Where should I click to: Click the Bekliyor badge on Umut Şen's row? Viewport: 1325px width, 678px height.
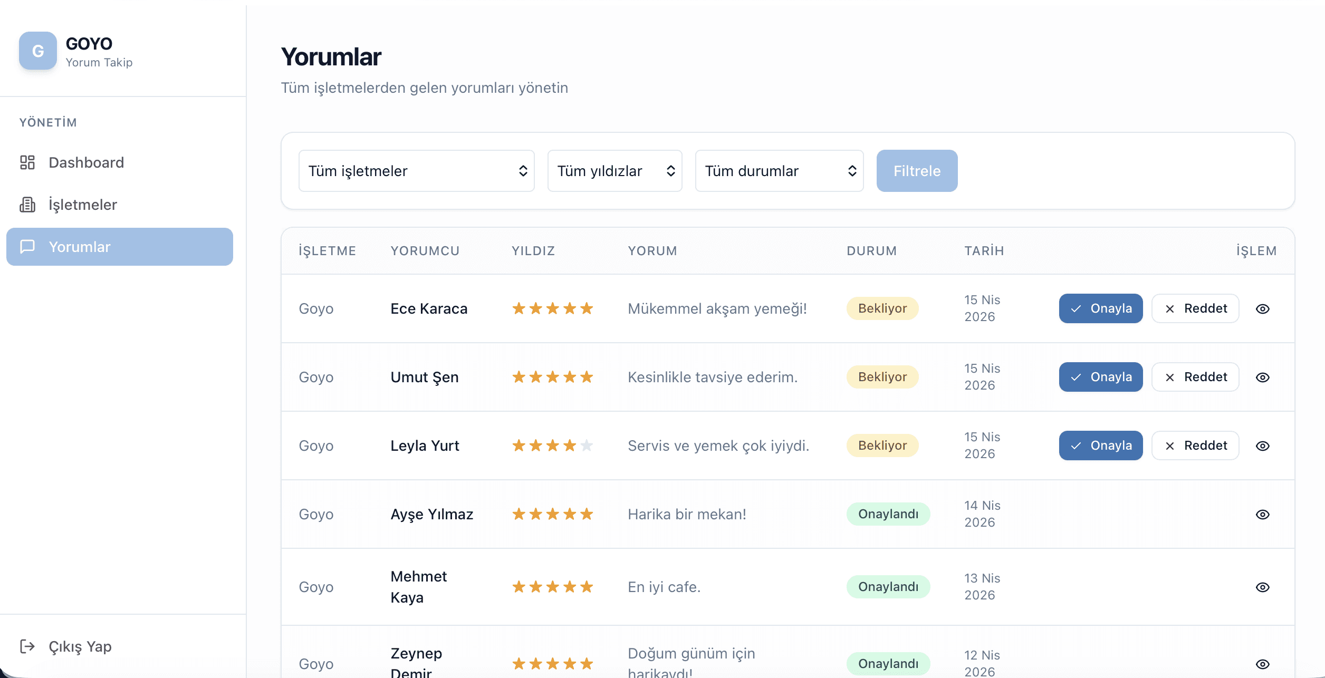[882, 376]
